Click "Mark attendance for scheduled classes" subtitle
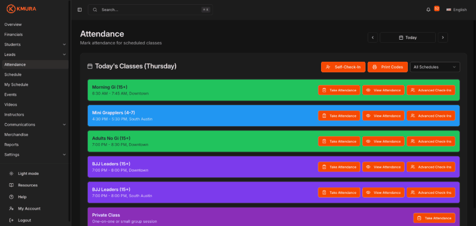 click(121, 43)
